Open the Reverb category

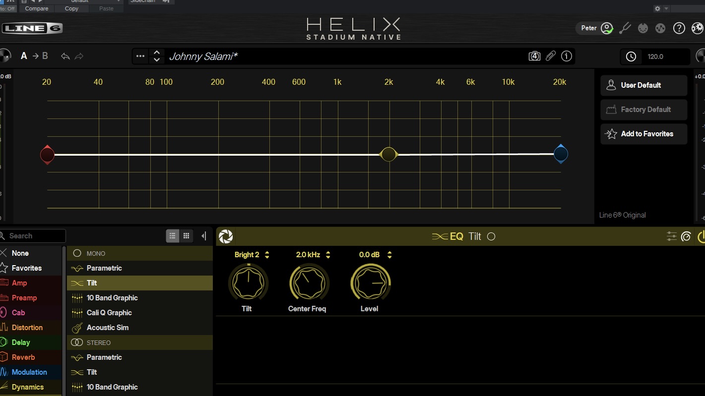[31, 357]
